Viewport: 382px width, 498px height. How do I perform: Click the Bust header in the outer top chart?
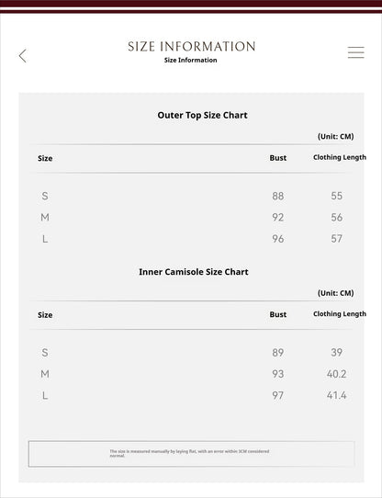click(278, 158)
